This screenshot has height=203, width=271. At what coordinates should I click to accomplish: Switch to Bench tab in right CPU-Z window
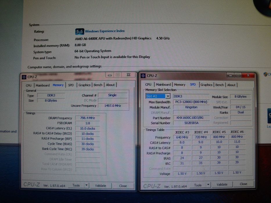[x=220, y=85]
